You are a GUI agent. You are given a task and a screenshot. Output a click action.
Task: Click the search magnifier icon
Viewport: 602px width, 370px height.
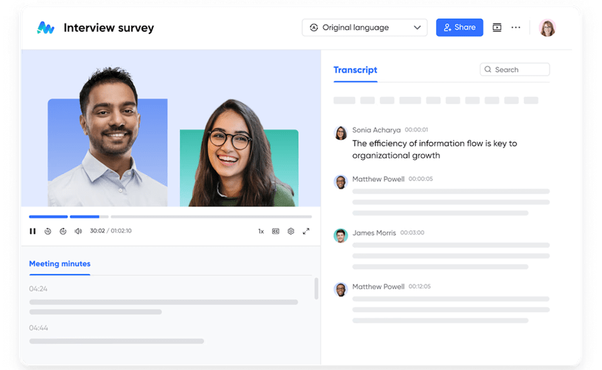[488, 69]
